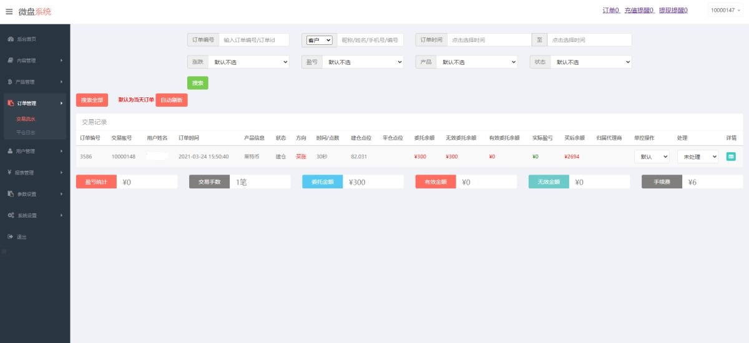This screenshot has height=343, width=749.
Task: Click the 订单编号 input field
Action: pos(254,40)
